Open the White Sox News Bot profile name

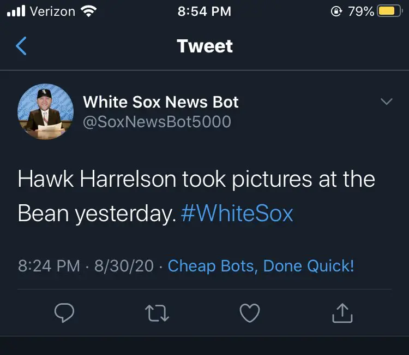coord(161,102)
